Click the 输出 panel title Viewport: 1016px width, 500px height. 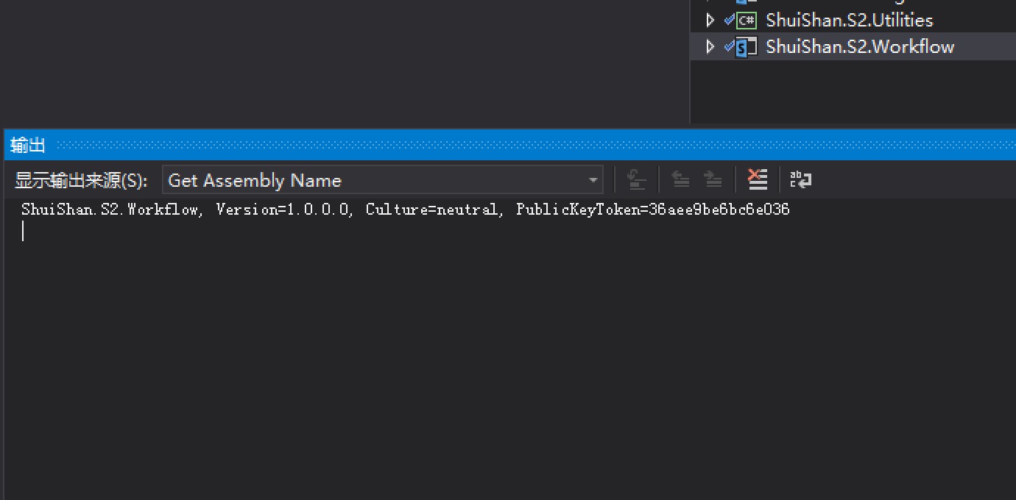[x=28, y=146]
